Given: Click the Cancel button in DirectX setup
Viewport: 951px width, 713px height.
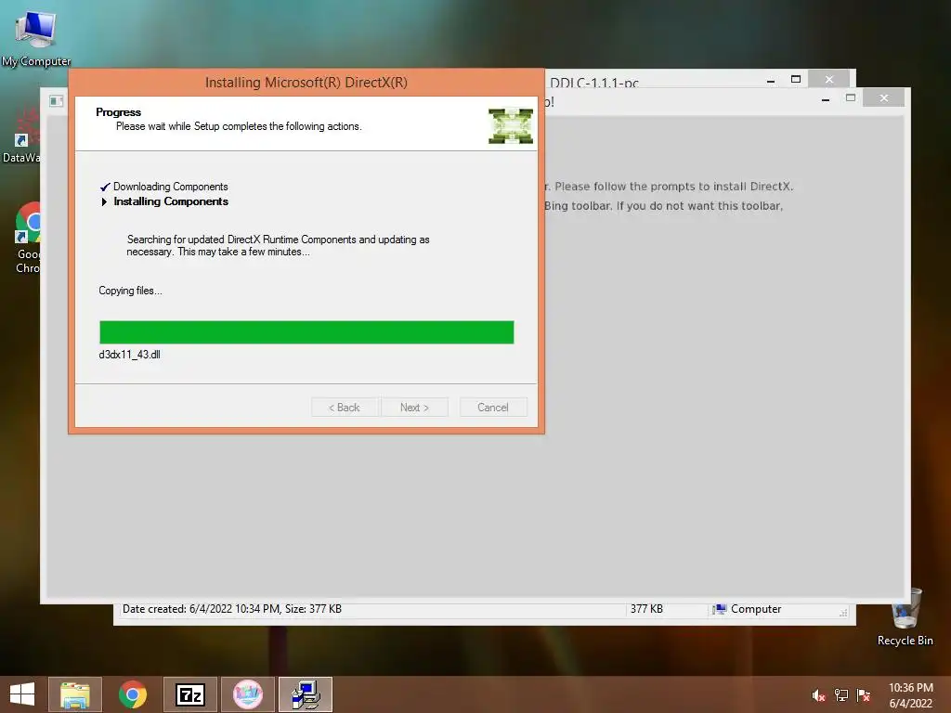Looking at the screenshot, I should [493, 408].
